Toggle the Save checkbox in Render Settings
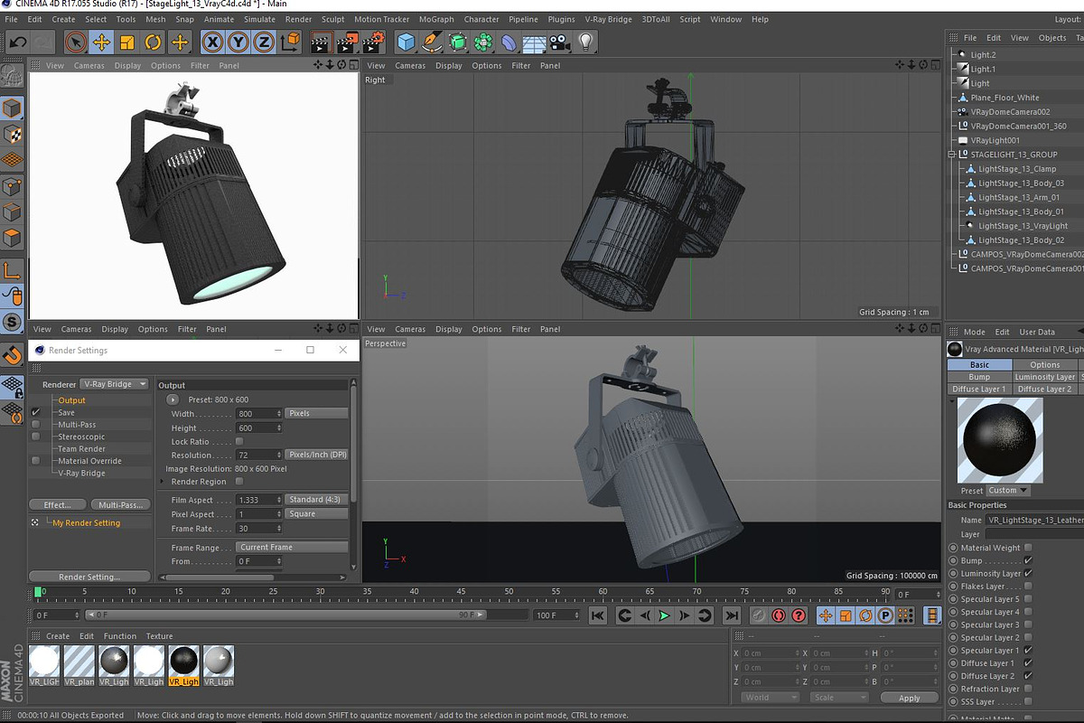1084x723 pixels. [36, 412]
